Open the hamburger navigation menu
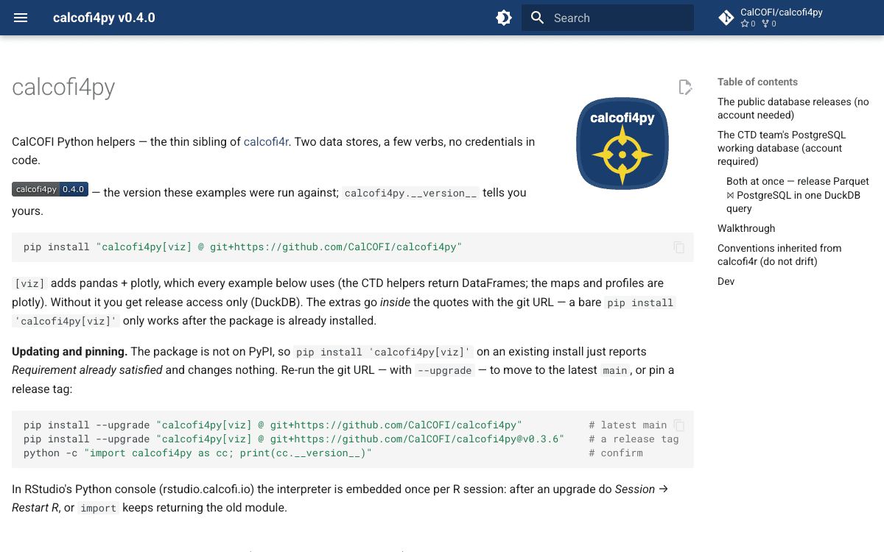 pyautogui.click(x=21, y=18)
